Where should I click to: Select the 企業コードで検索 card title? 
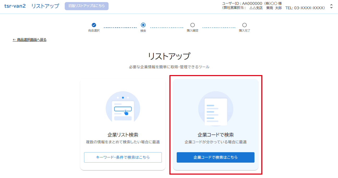coord(216,135)
